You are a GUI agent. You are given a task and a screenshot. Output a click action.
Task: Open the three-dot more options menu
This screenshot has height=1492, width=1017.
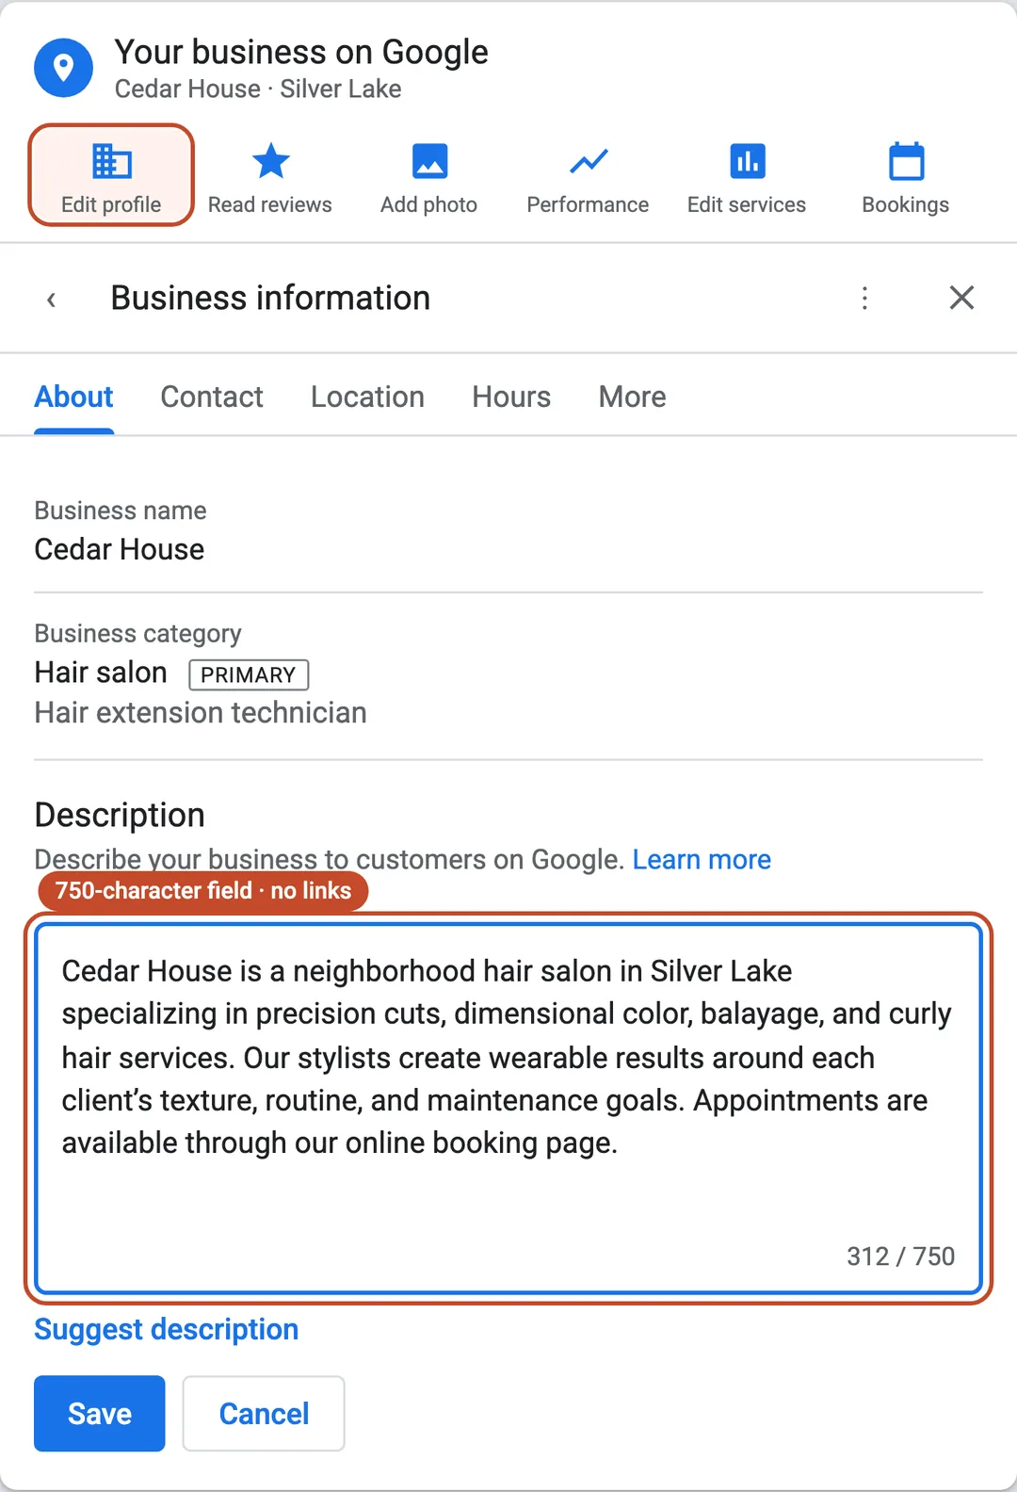coord(864,299)
